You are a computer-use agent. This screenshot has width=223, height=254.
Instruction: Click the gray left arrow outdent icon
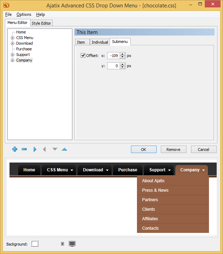pos(44,149)
